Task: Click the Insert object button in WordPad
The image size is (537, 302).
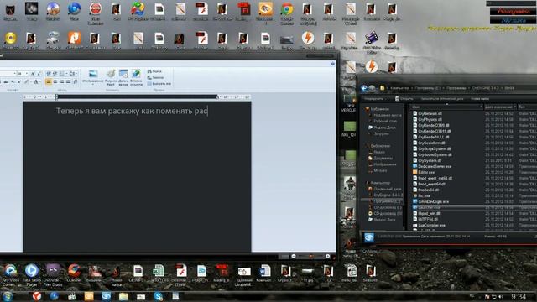Action: 136,77
